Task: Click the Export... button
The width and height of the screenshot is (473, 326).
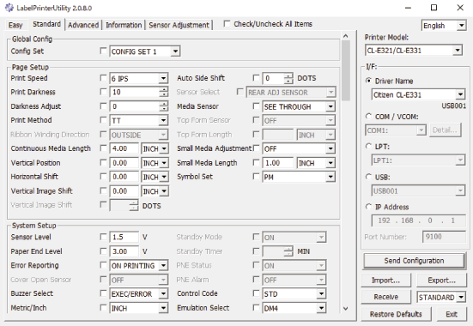Action: tap(441, 281)
